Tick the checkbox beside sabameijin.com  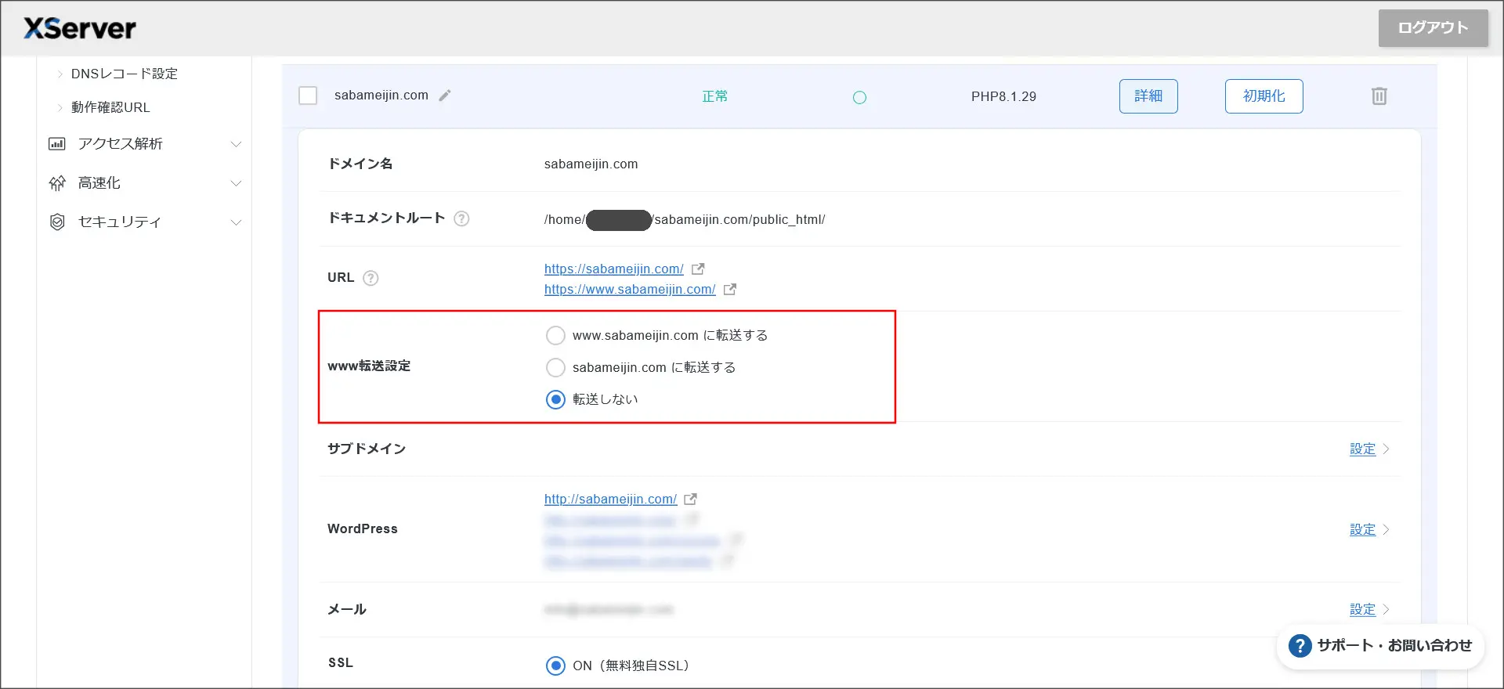tap(308, 96)
